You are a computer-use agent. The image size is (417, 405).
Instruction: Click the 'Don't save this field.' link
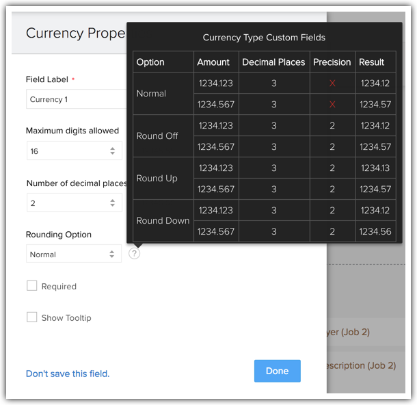tap(68, 374)
